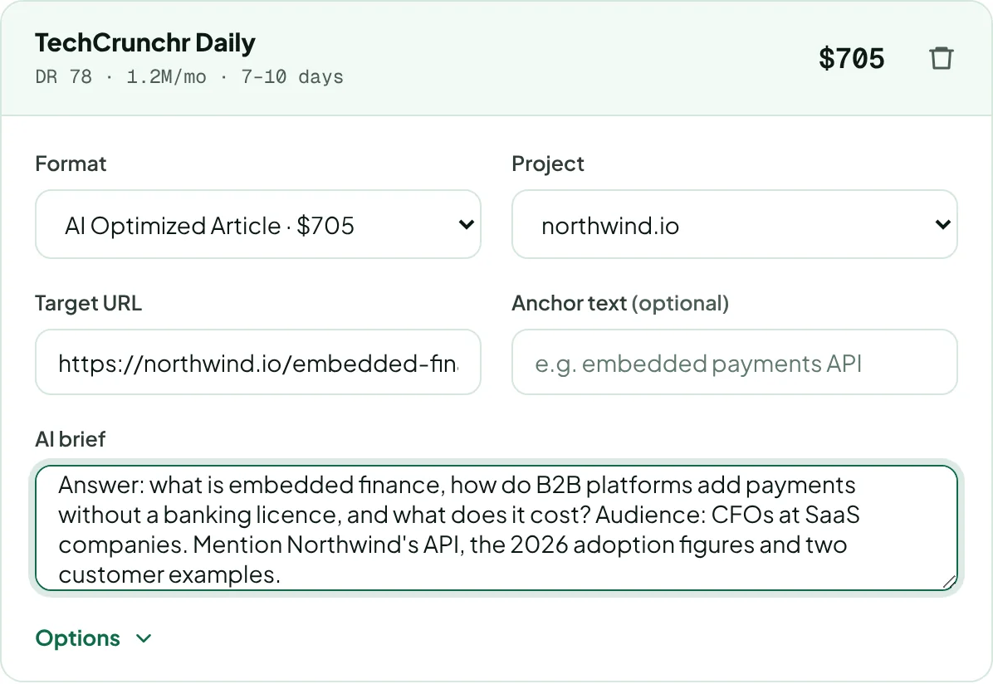Expand the Options section
The image size is (993, 684).
[x=94, y=638]
